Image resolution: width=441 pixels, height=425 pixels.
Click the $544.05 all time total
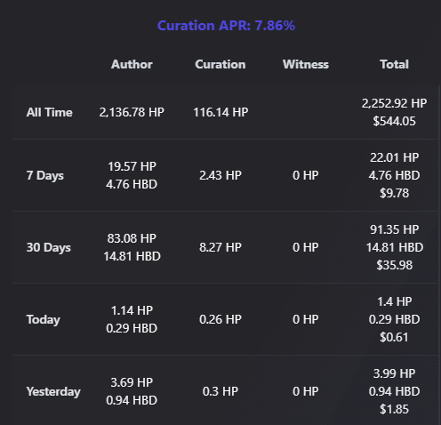(x=394, y=121)
